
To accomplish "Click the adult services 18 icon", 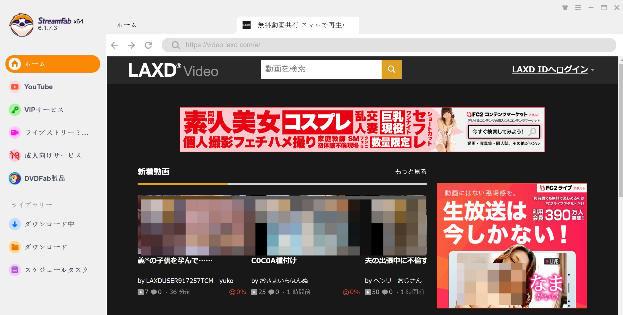I will [15, 156].
